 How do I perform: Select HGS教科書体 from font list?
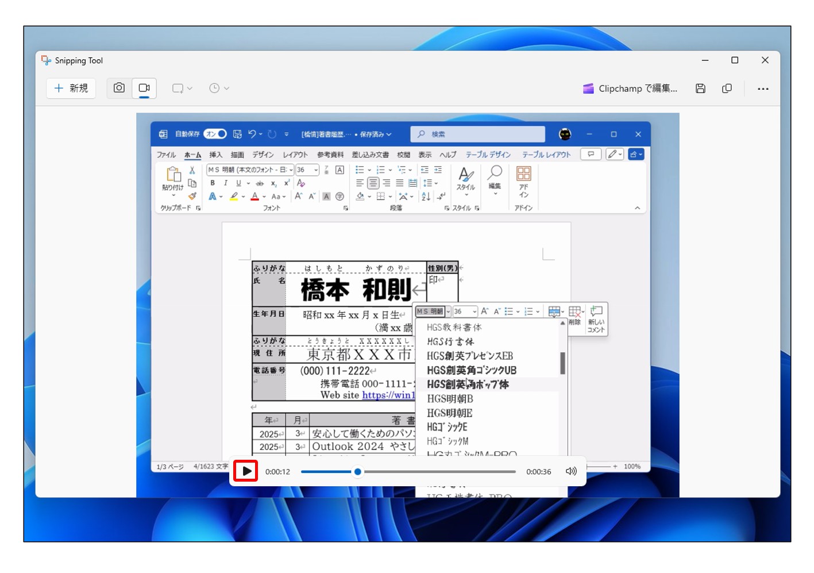454,327
